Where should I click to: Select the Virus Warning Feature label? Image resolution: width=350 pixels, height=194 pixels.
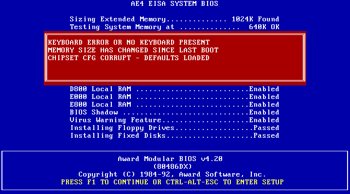pyautogui.click(x=116, y=120)
